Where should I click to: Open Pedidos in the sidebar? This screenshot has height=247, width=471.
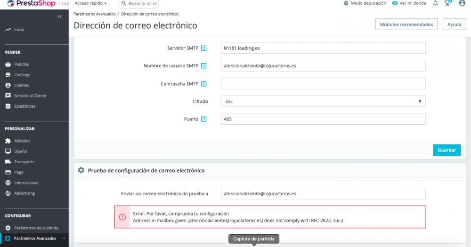pos(22,64)
